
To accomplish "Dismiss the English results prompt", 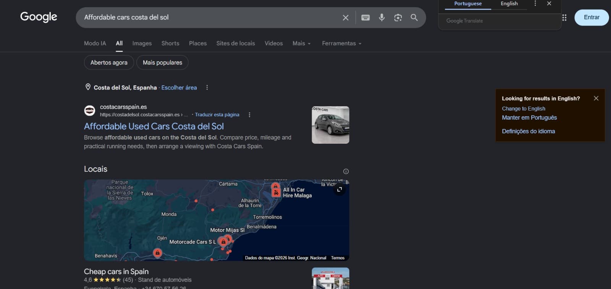I will click(596, 98).
